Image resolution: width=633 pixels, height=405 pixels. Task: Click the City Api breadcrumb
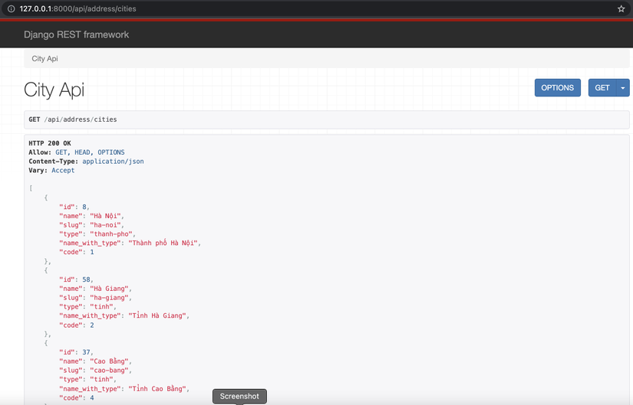coord(45,58)
